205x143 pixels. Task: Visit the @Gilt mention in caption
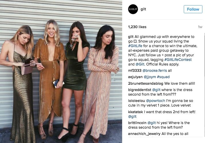[140, 64]
